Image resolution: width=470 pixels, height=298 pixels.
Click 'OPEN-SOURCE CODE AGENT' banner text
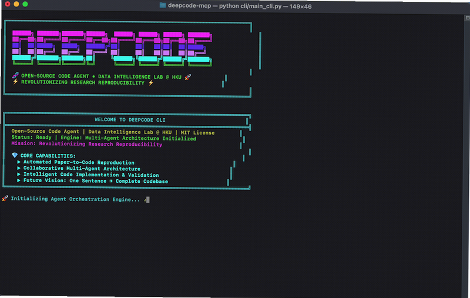click(x=55, y=76)
